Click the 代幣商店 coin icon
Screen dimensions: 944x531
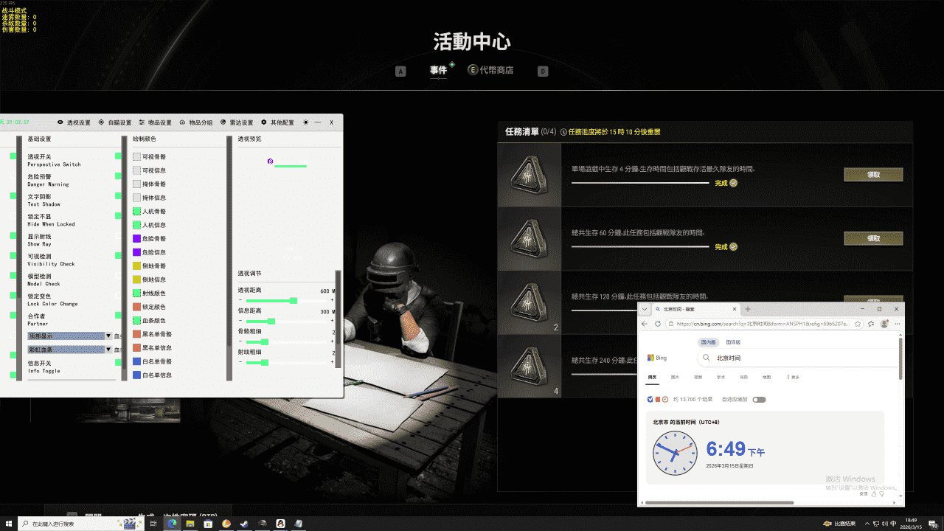(472, 69)
